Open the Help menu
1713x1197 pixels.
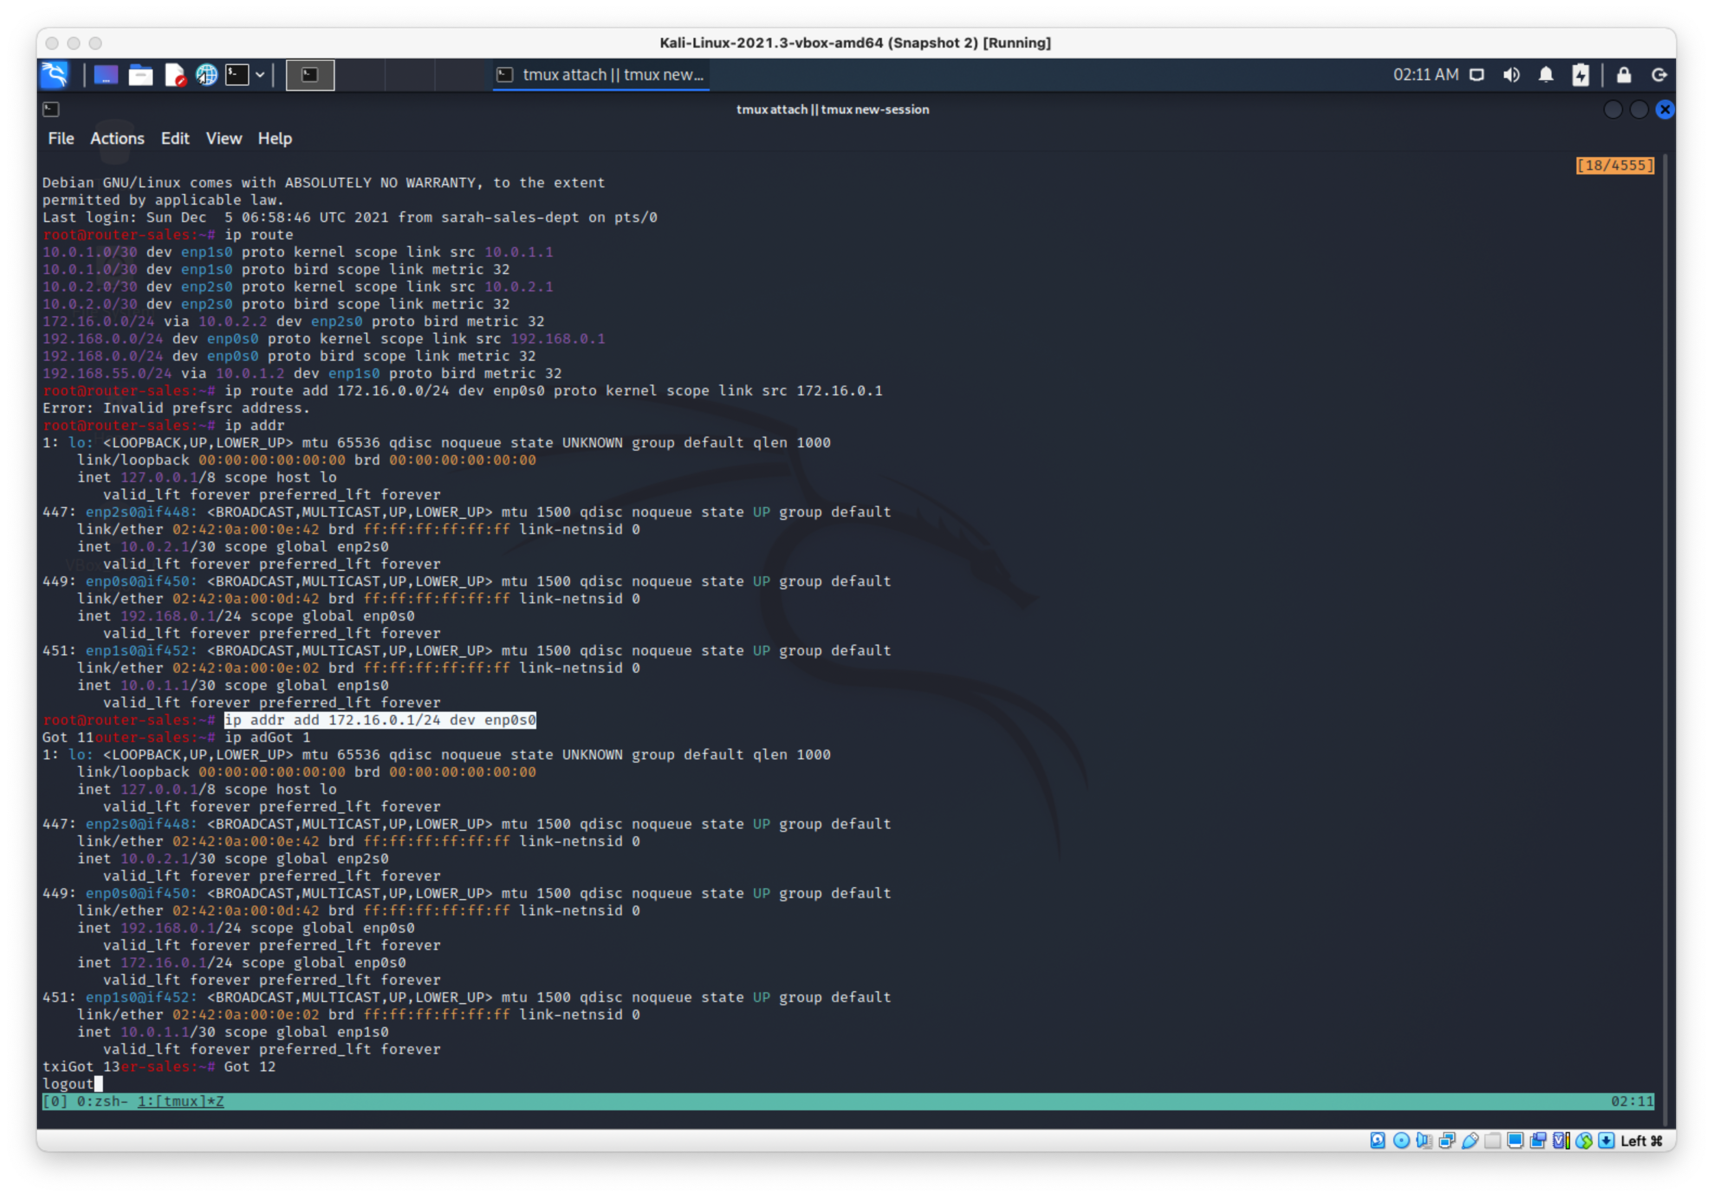pos(275,139)
